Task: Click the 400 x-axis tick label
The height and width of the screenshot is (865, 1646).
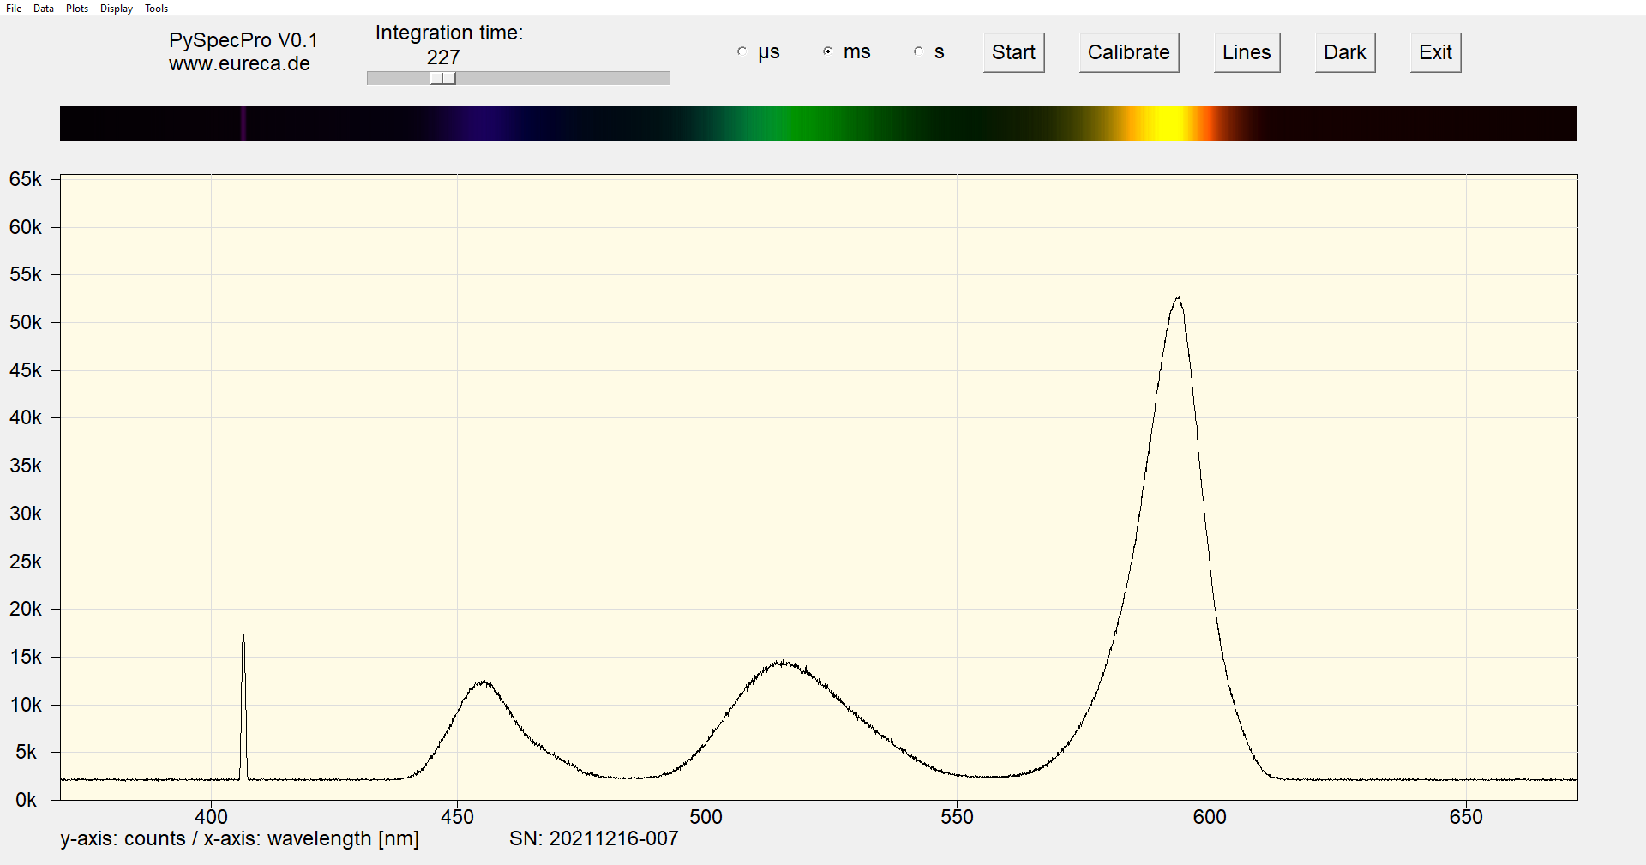Action: point(211,817)
